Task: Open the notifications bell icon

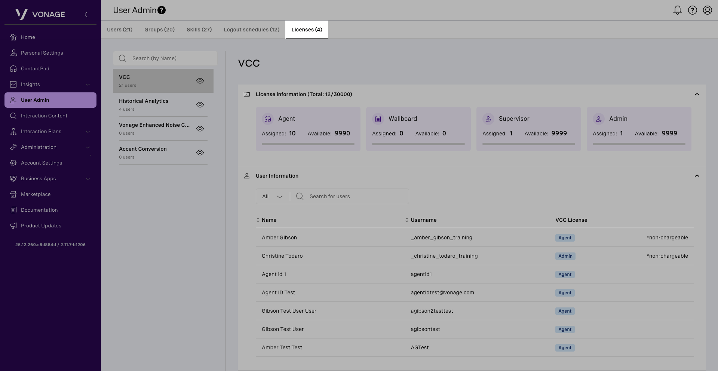Action: point(677,10)
